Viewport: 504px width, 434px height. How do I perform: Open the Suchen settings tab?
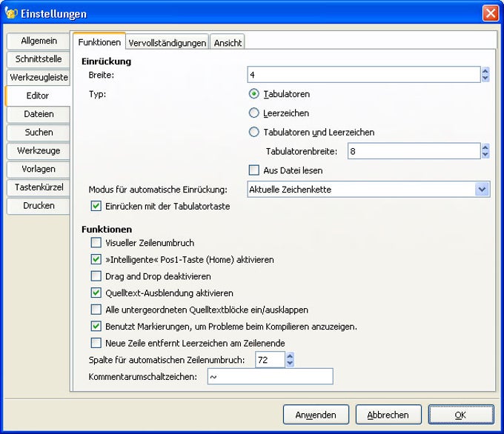[x=39, y=133]
